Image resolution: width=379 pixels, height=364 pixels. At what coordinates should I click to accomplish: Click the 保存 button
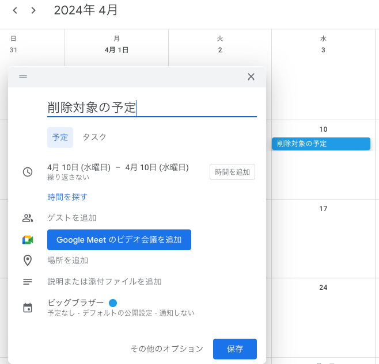pos(234,349)
